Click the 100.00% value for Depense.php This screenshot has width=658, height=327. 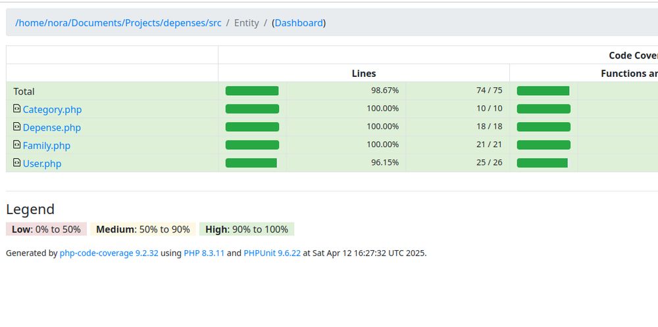pyautogui.click(x=383, y=127)
